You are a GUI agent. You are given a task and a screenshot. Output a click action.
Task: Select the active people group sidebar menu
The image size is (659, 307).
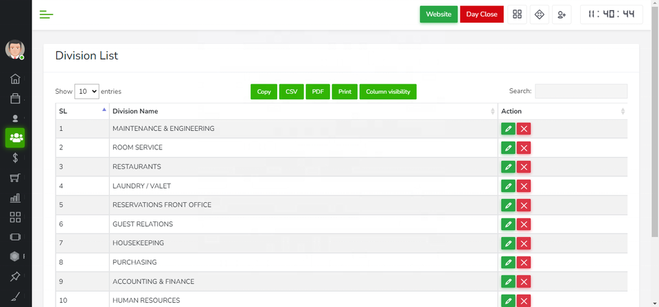point(15,138)
